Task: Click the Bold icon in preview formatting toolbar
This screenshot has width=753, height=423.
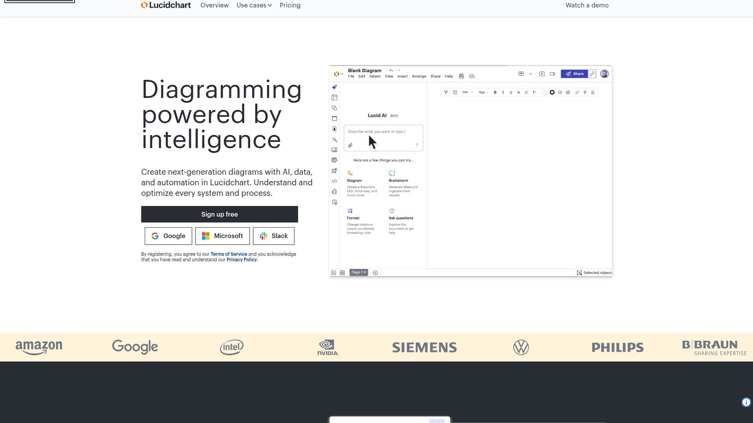Action: point(495,92)
